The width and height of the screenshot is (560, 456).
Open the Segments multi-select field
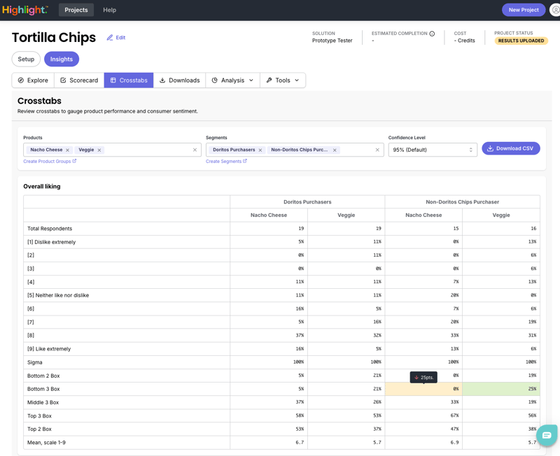(x=295, y=150)
